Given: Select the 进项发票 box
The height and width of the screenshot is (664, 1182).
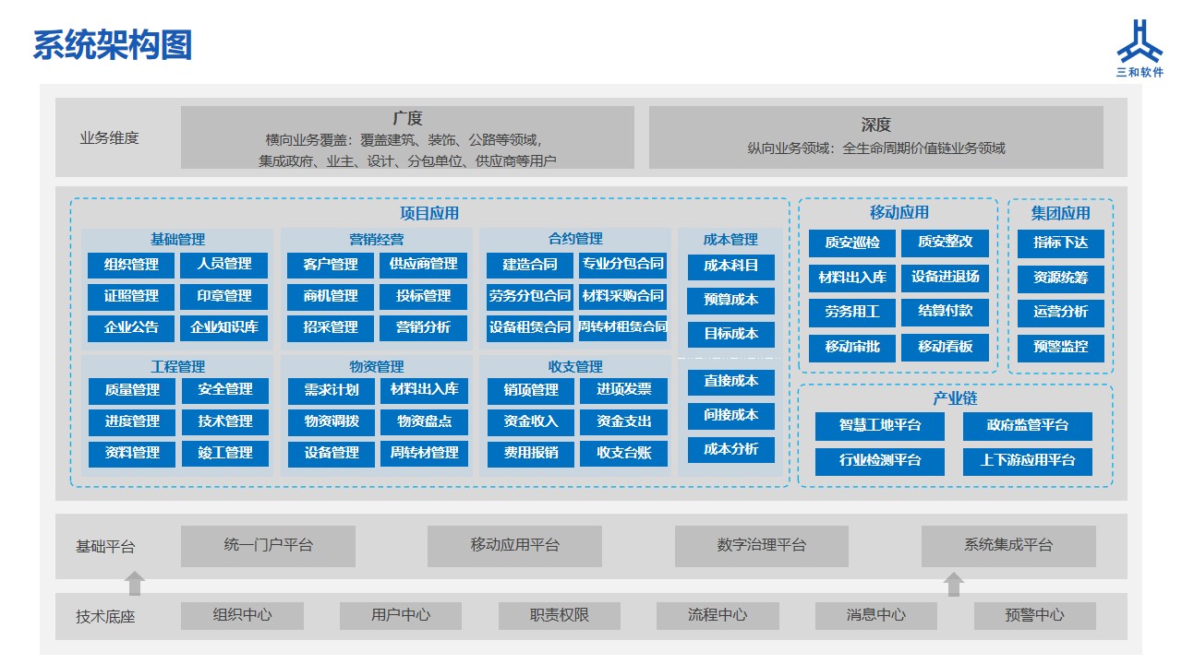Looking at the screenshot, I should pyautogui.click(x=624, y=390).
